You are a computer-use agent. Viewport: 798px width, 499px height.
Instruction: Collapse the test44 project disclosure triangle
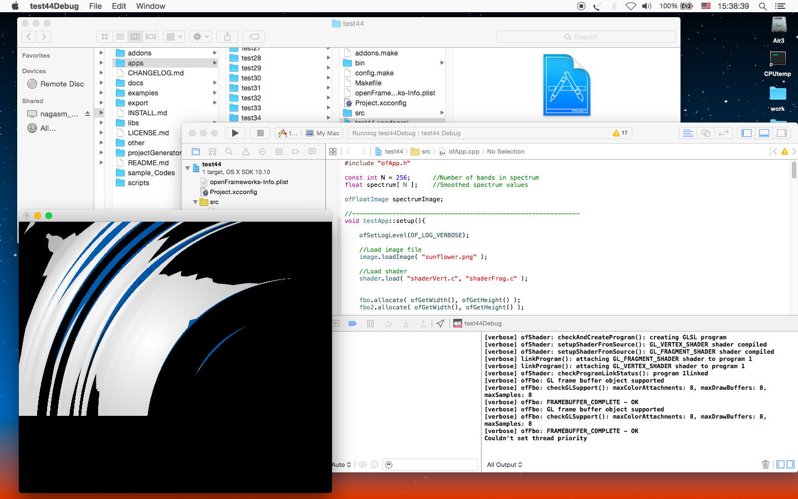click(187, 167)
